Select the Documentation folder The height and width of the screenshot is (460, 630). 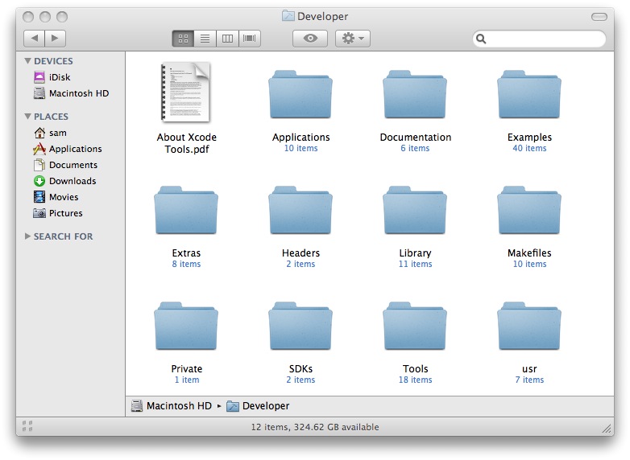(x=415, y=95)
